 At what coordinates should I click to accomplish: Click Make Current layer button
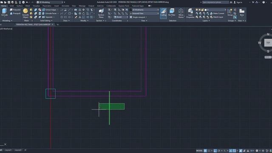coord(217,13)
